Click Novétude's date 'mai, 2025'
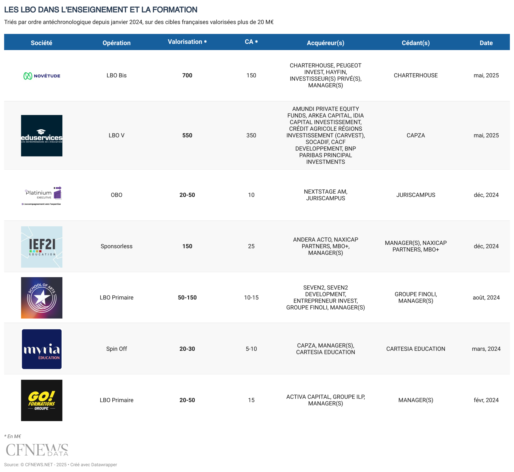514x472 pixels. (x=486, y=75)
